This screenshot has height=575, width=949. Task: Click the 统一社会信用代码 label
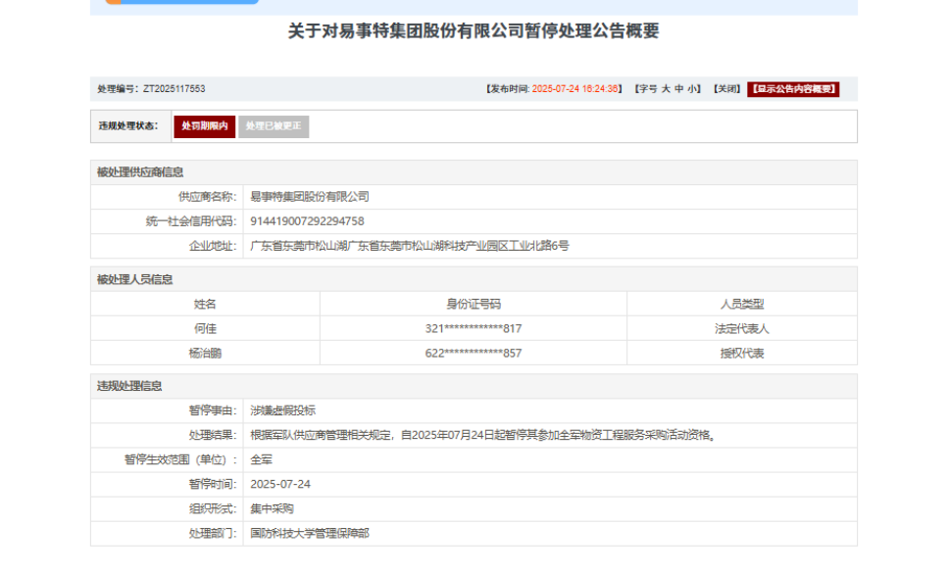191,221
